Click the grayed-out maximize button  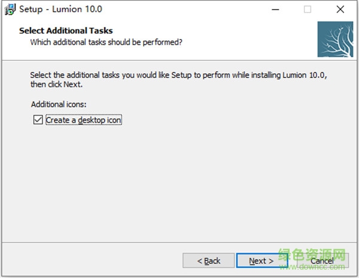coord(308,10)
